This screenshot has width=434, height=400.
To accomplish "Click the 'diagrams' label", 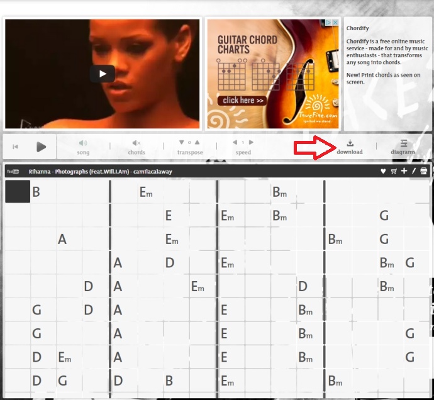I will pyautogui.click(x=403, y=152).
